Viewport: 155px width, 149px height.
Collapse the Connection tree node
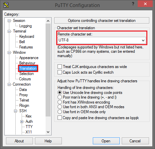click(9, 84)
